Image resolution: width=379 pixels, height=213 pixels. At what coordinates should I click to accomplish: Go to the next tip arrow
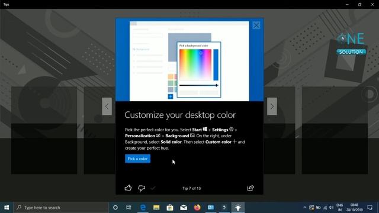[x=272, y=106]
